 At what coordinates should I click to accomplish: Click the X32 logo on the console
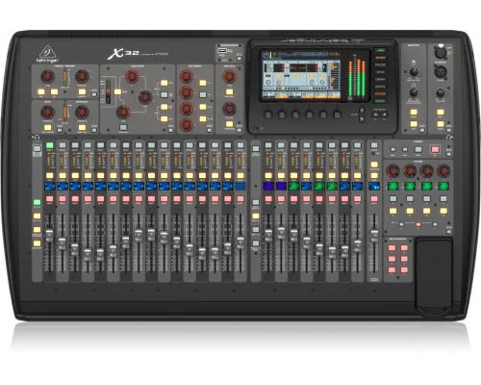[123, 54]
